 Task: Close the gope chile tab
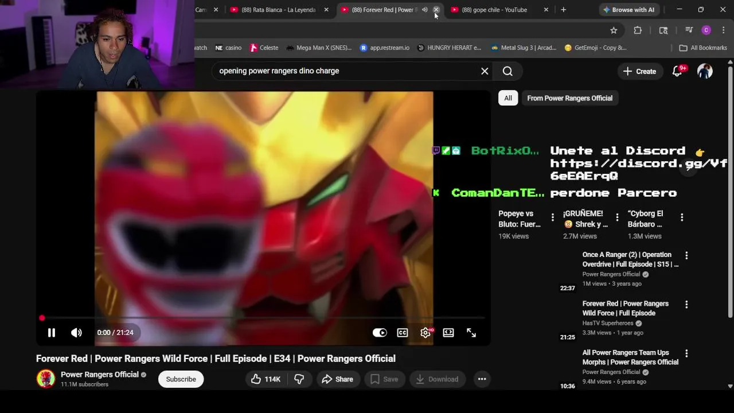546,10
